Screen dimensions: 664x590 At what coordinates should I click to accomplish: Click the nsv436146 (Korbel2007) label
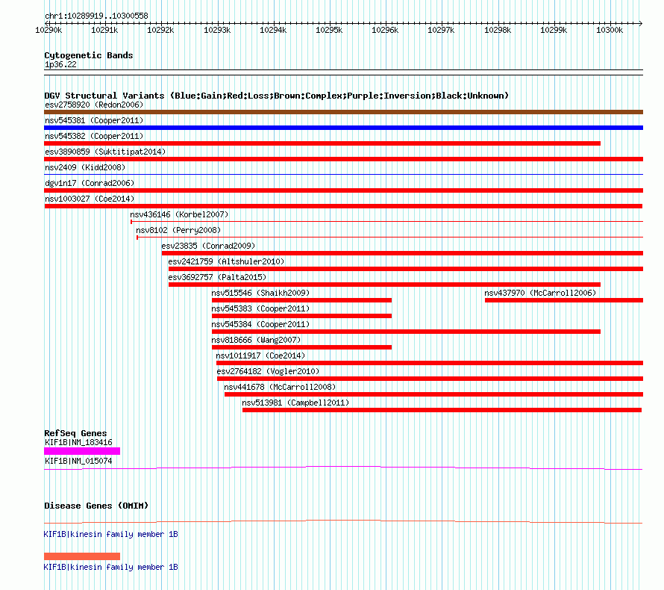[x=179, y=214]
